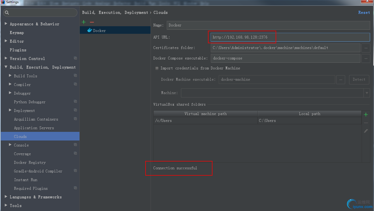Expand Languages & Frameworks section
Screen dimensions: 374x211
click(x=6, y=197)
